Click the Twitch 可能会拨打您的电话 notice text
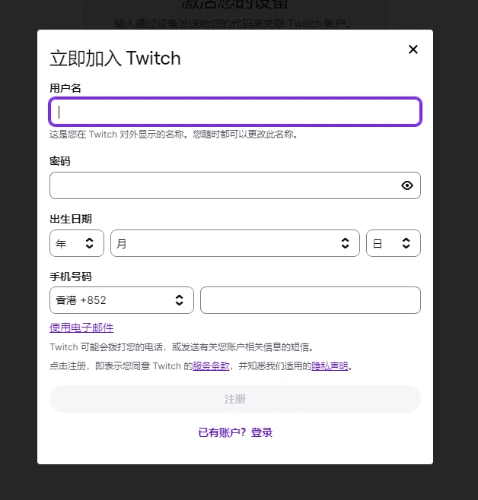This screenshot has height=500, width=478. click(182, 347)
